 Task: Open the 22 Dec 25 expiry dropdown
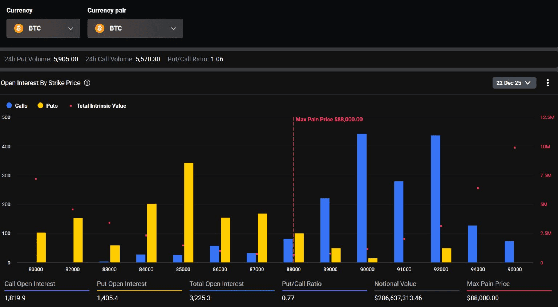pos(514,83)
